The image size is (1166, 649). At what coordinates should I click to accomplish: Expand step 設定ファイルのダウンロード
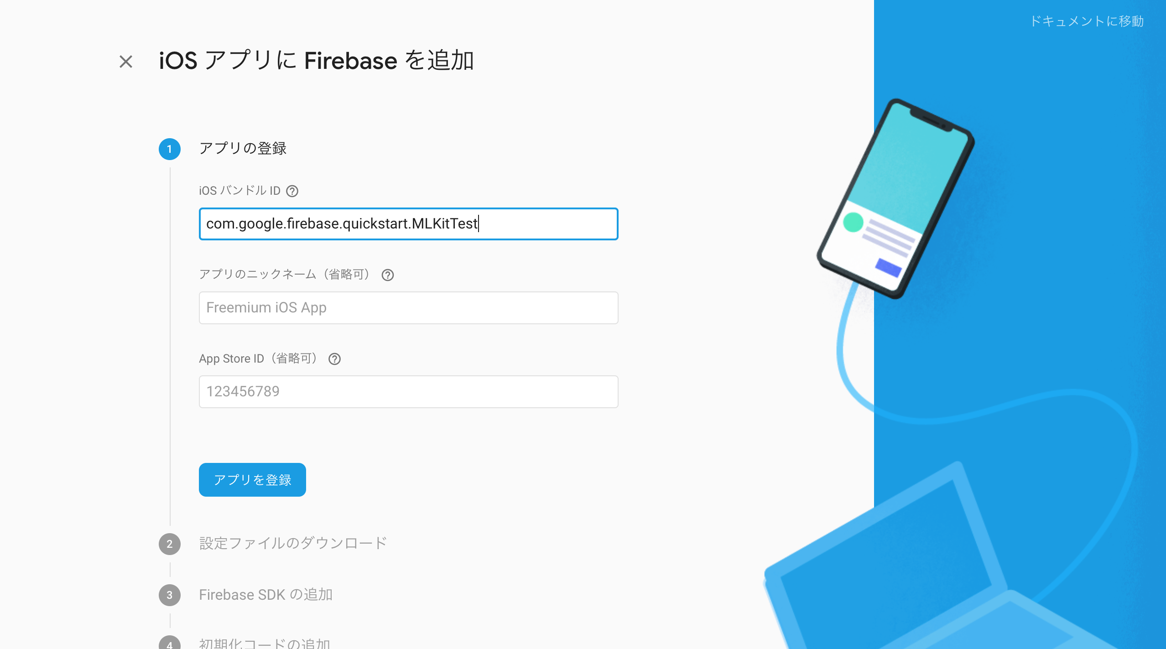pos(293,543)
